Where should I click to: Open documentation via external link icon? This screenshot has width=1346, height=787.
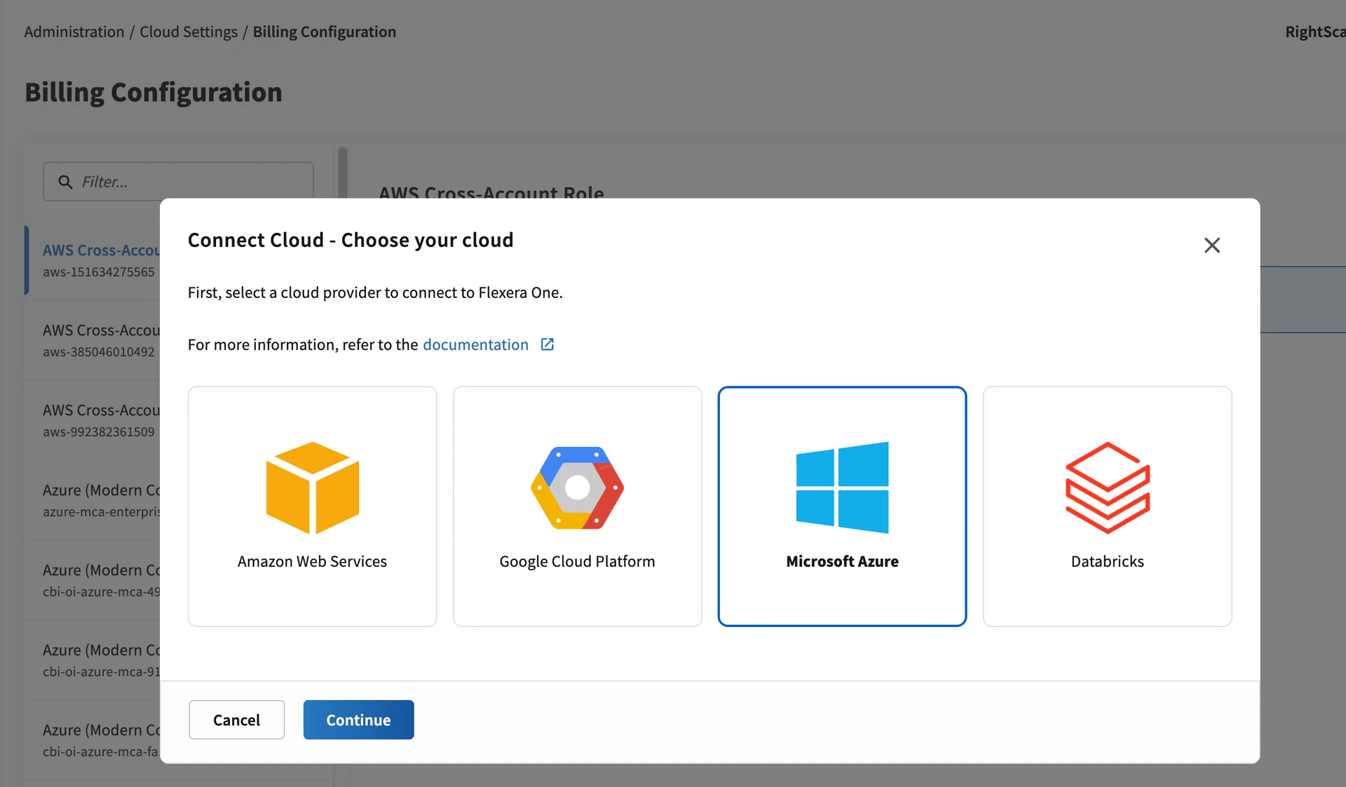[548, 344]
